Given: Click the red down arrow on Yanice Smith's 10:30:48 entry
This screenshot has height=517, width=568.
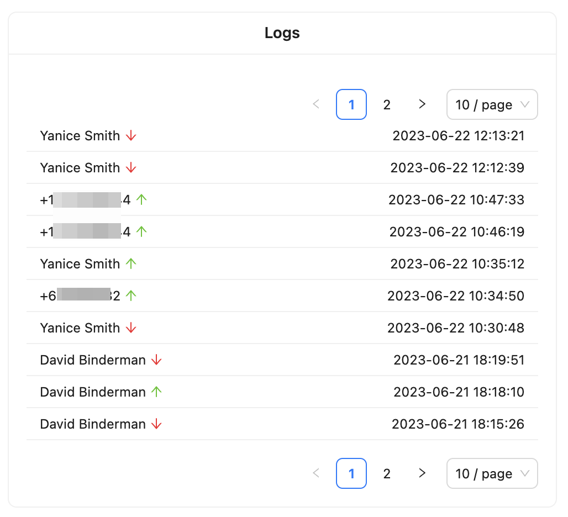Looking at the screenshot, I should point(130,328).
